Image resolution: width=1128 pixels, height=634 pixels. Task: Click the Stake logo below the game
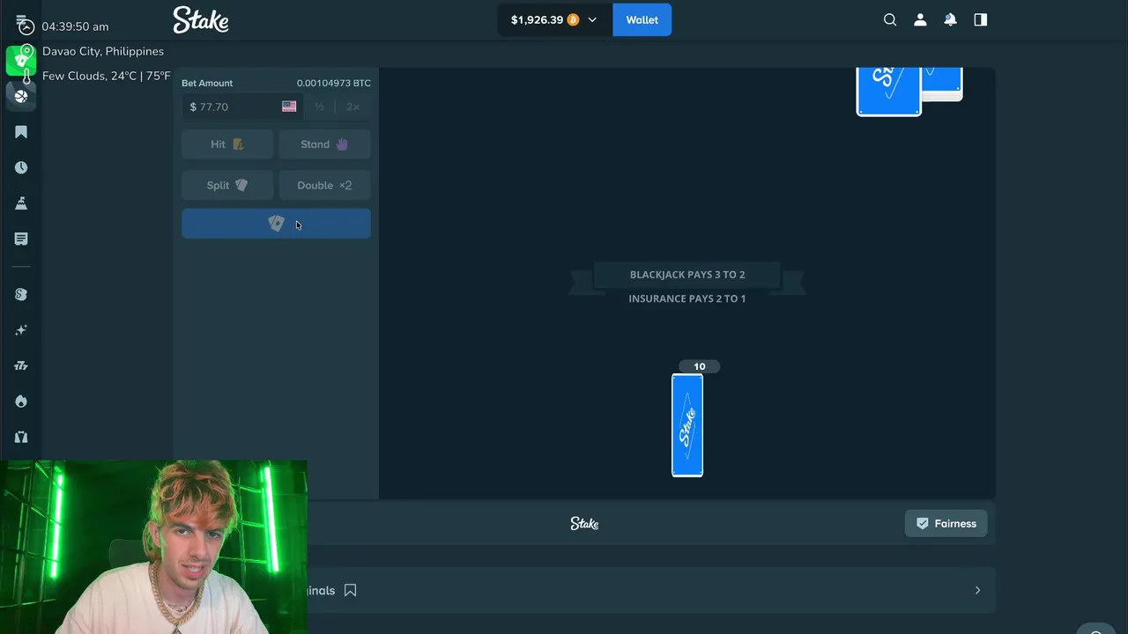(x=584, y=523)
